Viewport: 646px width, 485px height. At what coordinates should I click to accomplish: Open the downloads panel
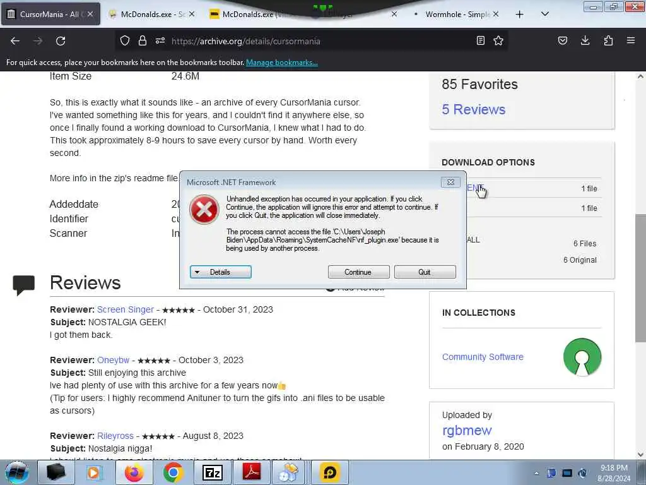(585, 40)
